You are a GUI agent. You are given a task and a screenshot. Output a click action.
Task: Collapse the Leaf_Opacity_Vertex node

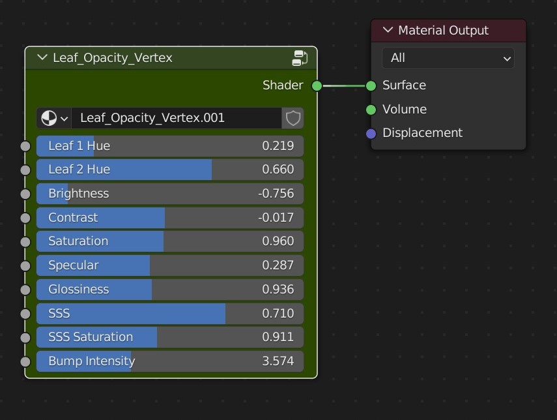[43, 58]
